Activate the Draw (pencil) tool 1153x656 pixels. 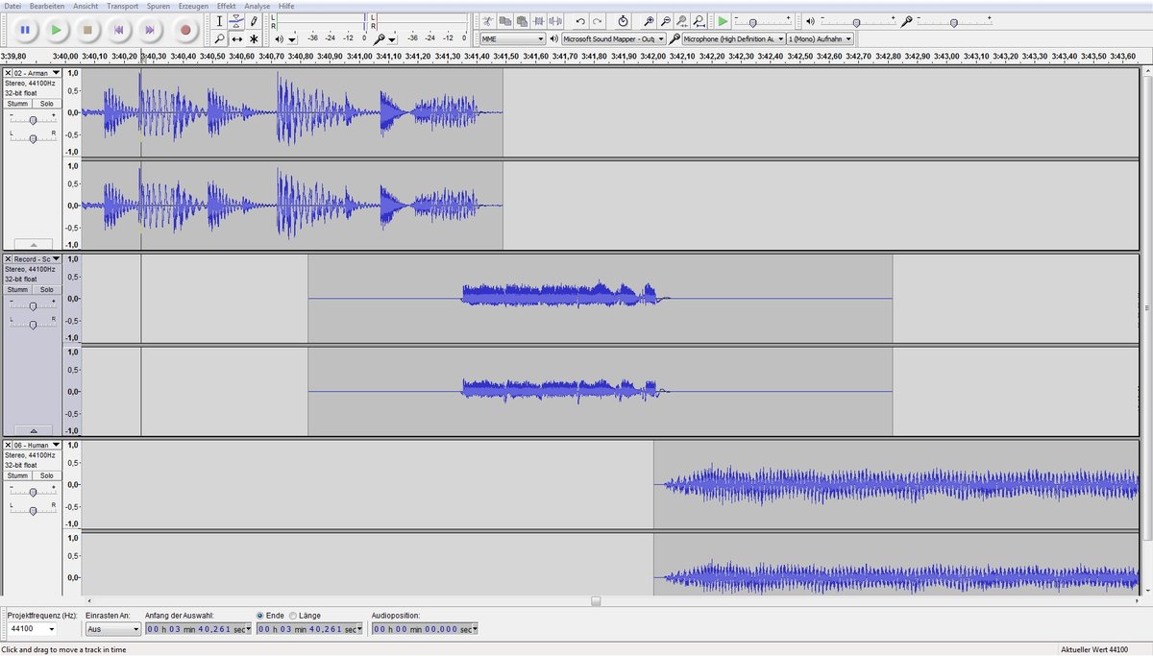coord(255,22)
